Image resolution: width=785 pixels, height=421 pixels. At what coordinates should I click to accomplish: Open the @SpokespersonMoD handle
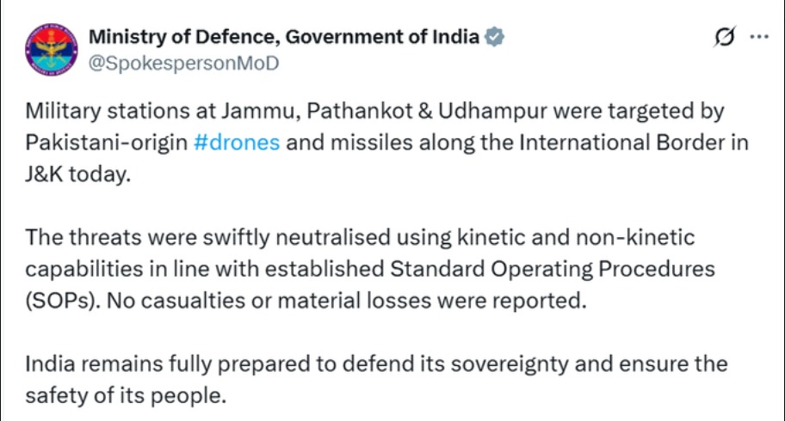click(x=183, y=64)
